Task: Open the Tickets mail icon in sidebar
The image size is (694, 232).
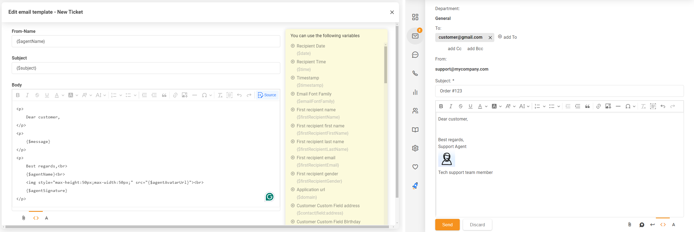Action: (x=415, y=36)
